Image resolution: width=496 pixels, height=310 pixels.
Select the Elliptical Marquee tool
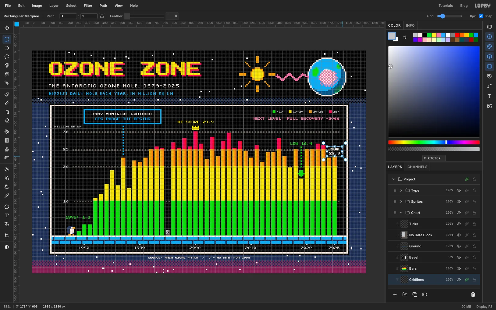click(7, 48)
